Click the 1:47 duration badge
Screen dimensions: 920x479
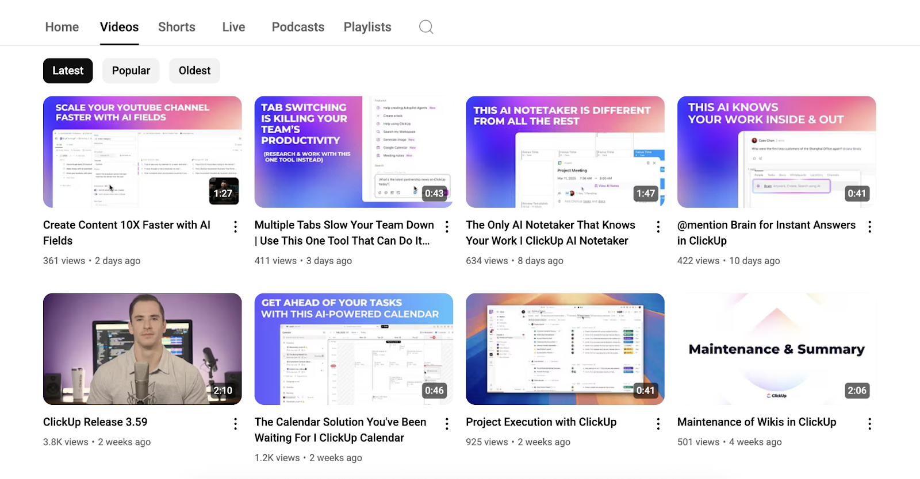click(x=646, y=194)
